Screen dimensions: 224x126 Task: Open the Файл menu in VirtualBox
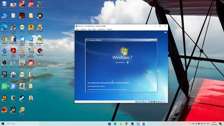pyautogui.click(x=77, y=29)
